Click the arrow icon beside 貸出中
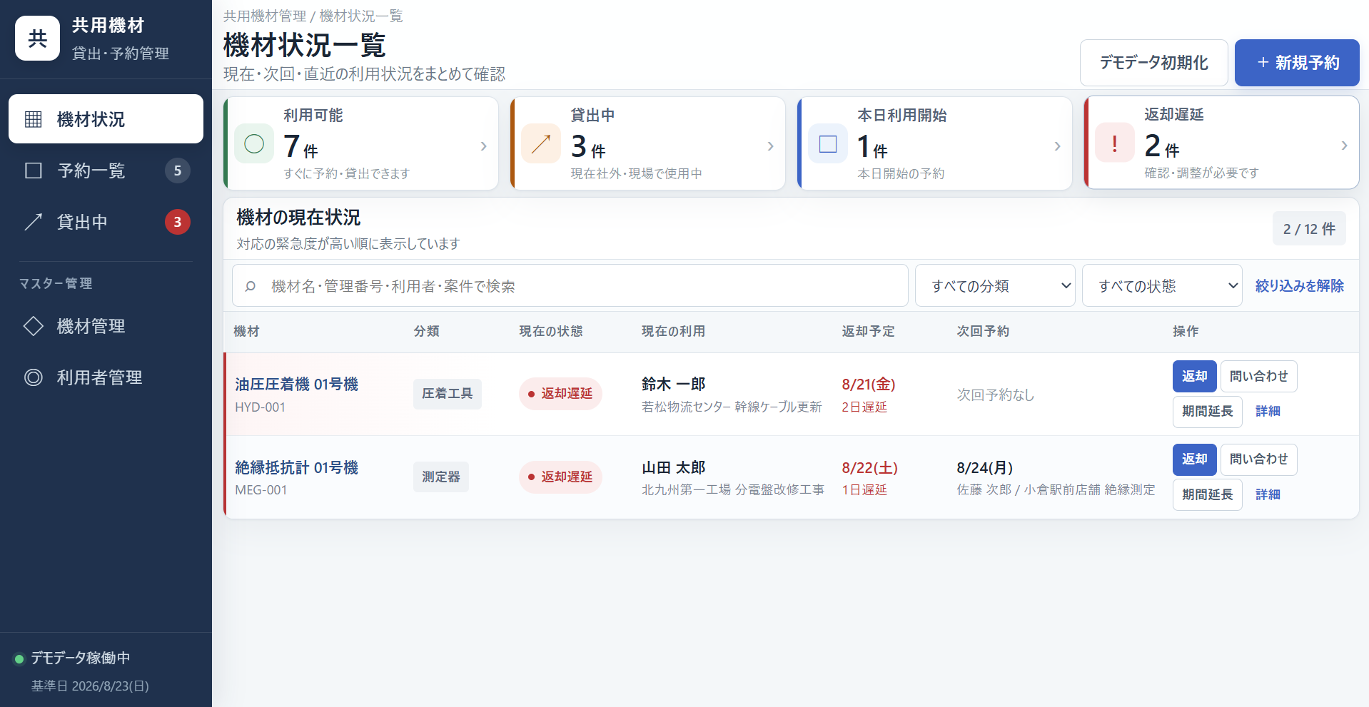The height and width of the screenshot is (707, 1369). coord(34,222)
